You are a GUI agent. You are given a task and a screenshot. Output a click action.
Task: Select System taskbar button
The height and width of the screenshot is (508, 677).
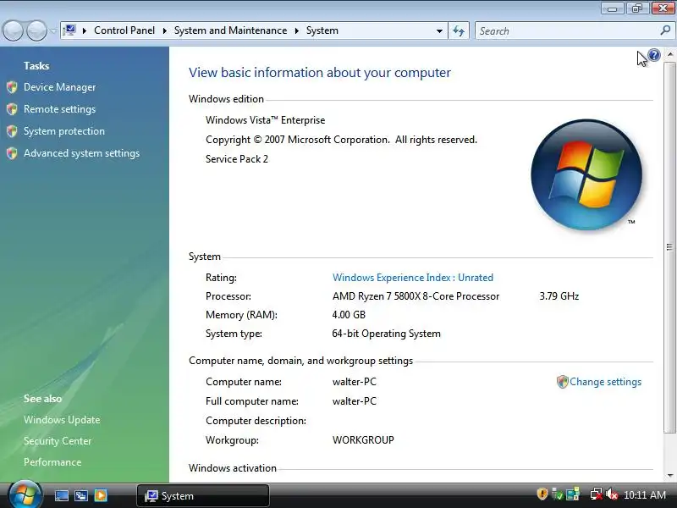(203, 495)
